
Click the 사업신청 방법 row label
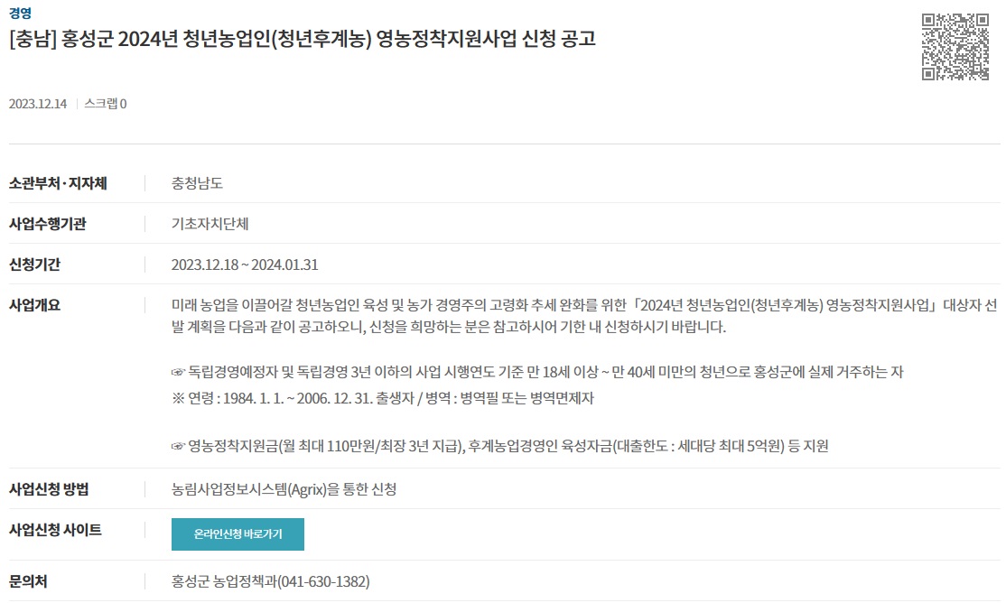coord(49,489)
